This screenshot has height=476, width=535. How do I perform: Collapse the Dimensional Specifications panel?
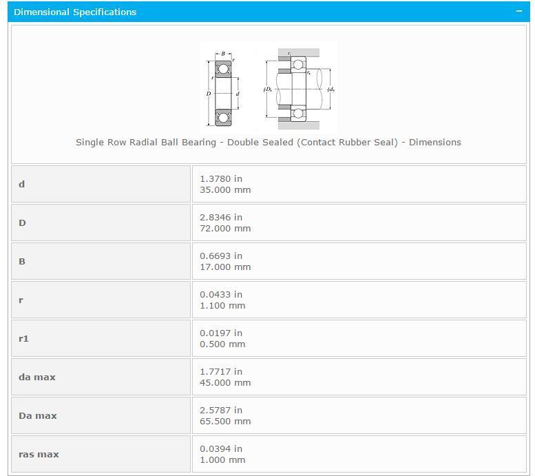[520, 12]
